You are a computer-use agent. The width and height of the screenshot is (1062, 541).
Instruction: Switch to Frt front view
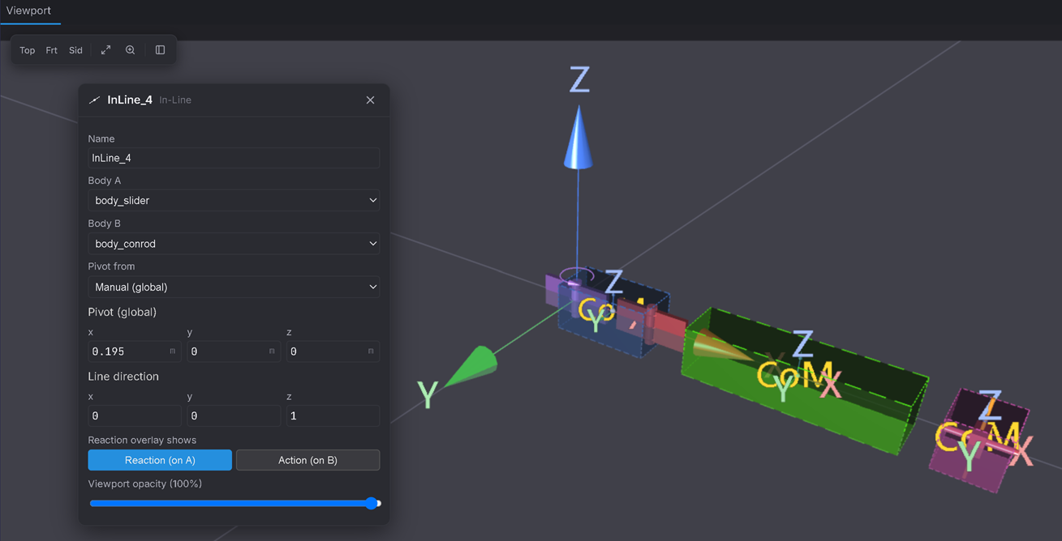[x=51, y=50]
